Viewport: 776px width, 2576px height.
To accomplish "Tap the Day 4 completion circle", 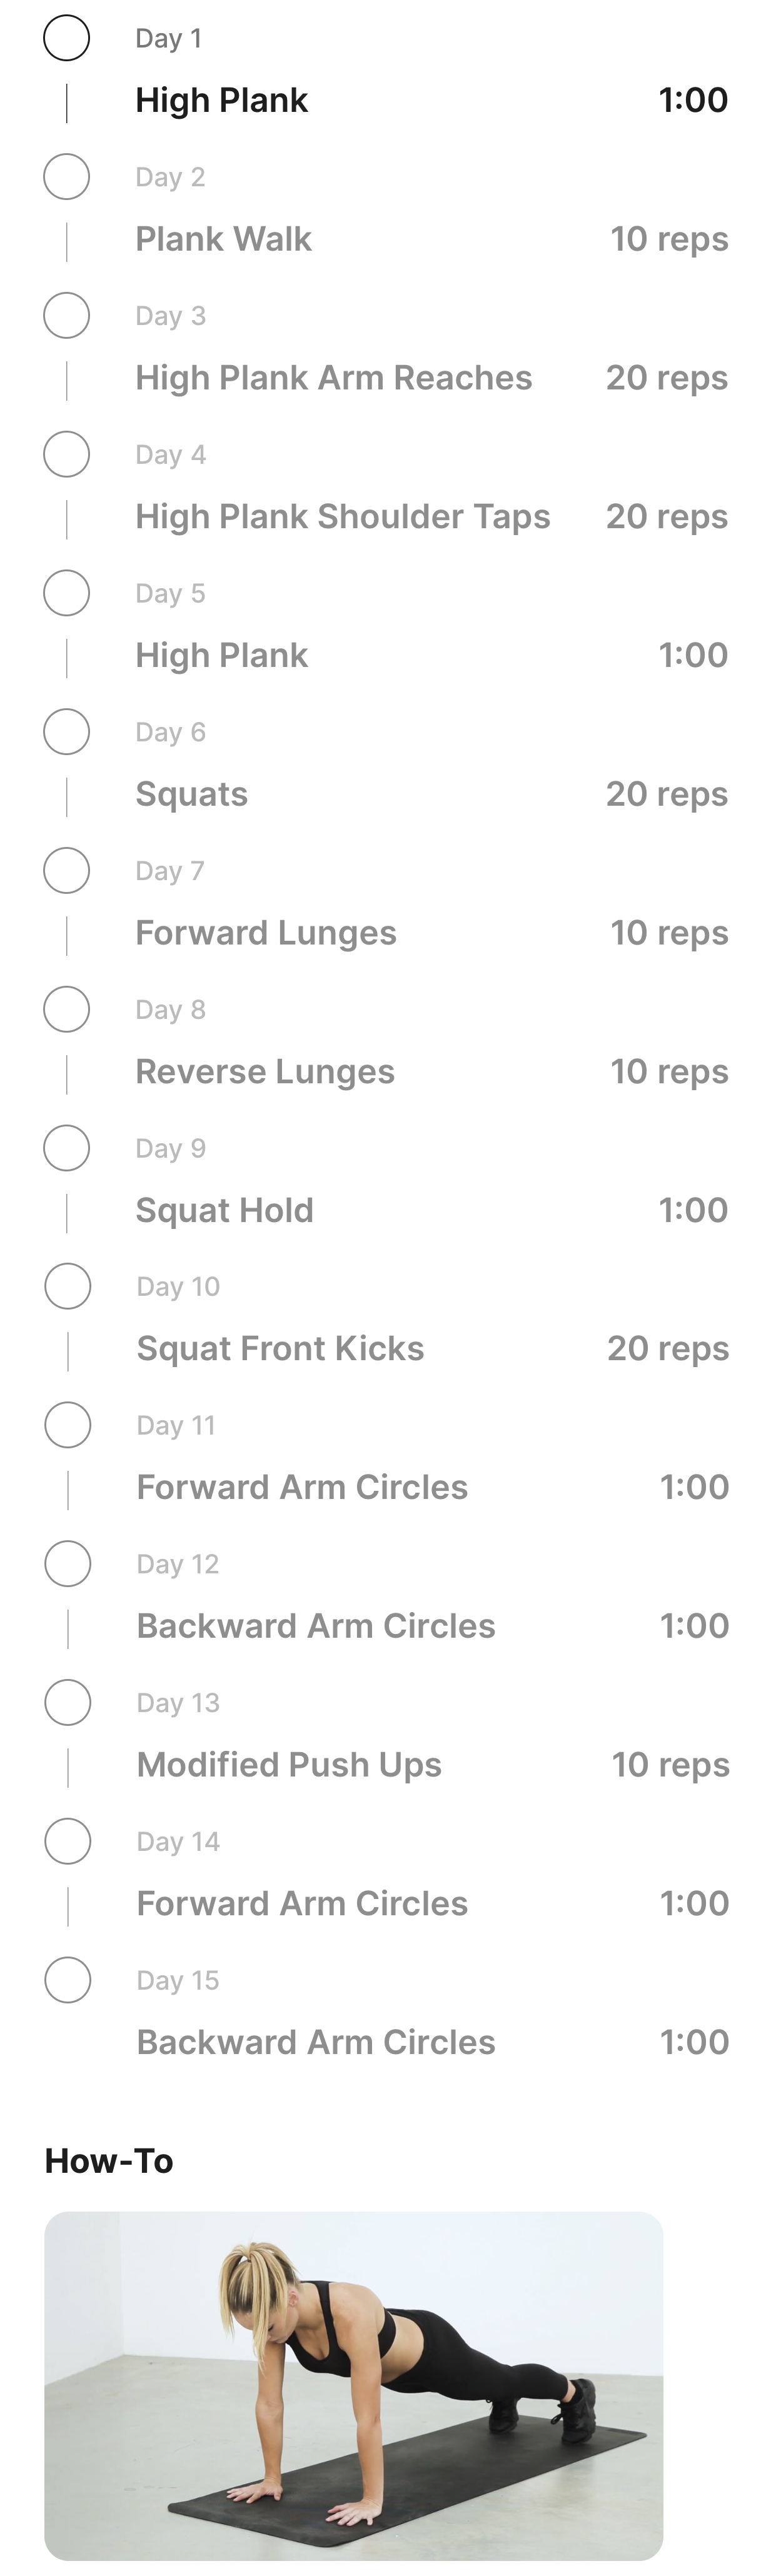I will coord(66,454).
